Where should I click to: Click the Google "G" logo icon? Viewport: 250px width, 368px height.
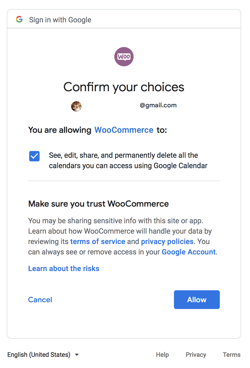(19, 19)
